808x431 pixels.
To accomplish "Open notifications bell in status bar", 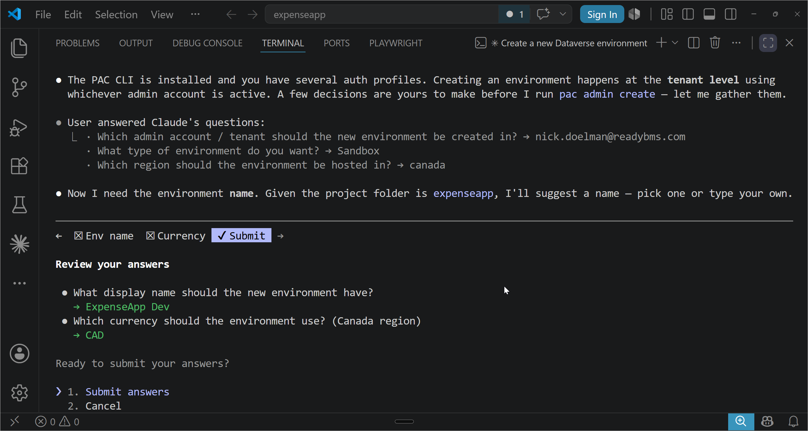I will [x=793, y=422].
